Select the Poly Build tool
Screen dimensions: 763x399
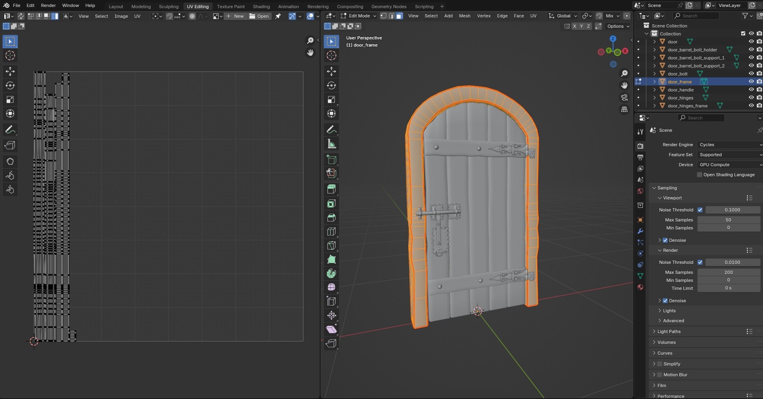331,259
